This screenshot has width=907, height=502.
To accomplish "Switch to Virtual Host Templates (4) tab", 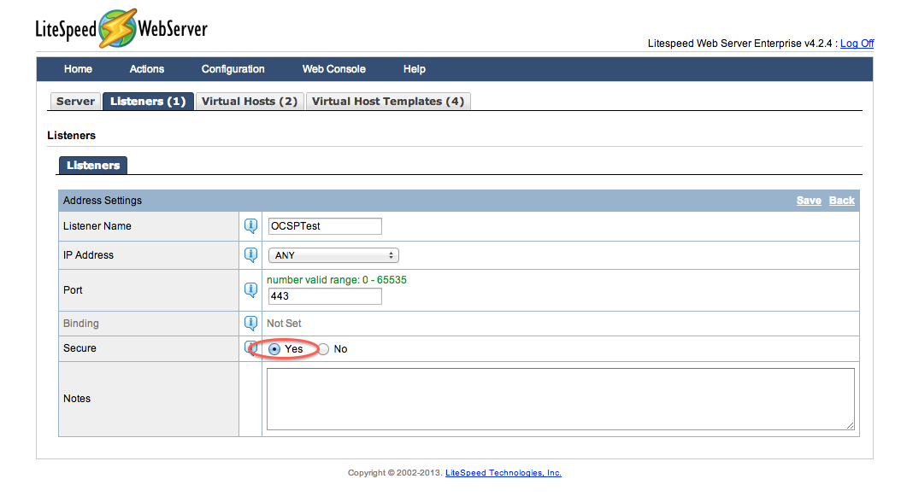I will [388, 101].
